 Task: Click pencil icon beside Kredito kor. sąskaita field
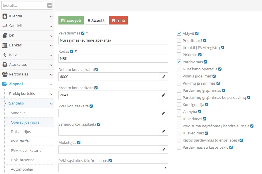[x=163, y=95]
